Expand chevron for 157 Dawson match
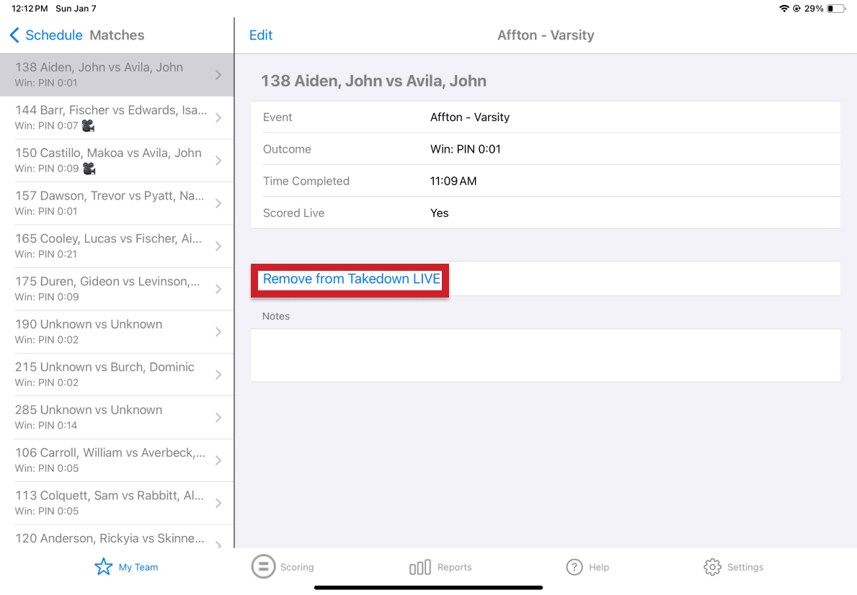Screen dimensions: 857x595 pyautogui.click(x=218, y=203)
